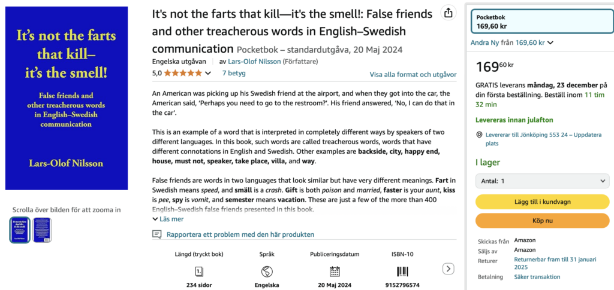Click the share icon beside the title
Viewport: 614px width, 290px height.
coord(448,13)
